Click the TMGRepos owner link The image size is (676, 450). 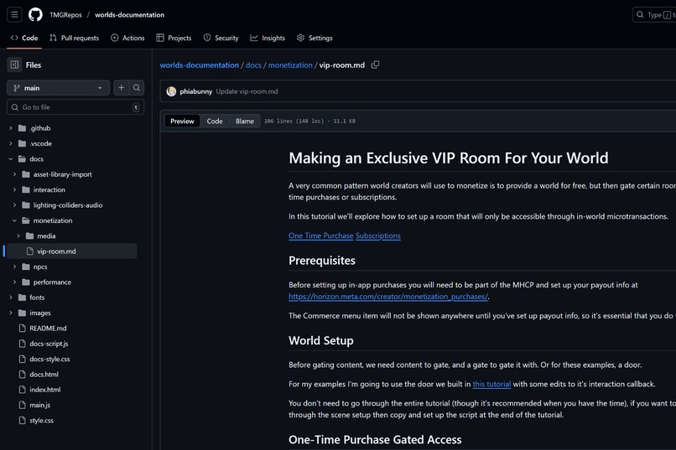[65, 14]
